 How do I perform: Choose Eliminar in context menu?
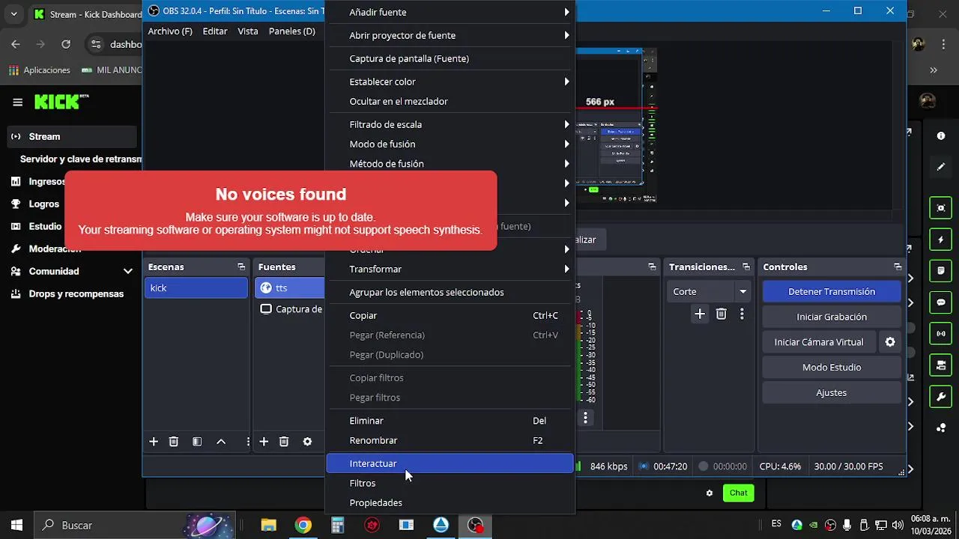tap(450, 421)
